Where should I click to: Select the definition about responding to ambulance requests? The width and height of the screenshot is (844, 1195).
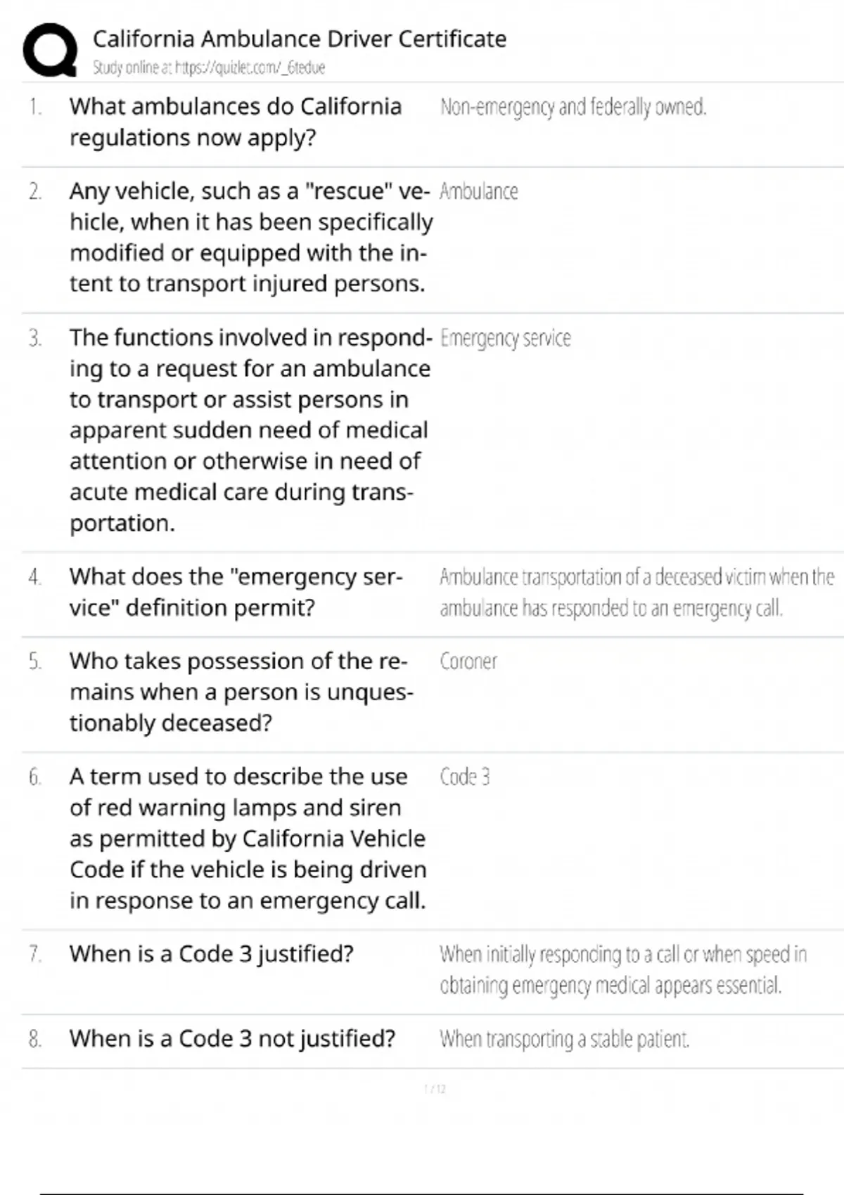tap(250, 429)
